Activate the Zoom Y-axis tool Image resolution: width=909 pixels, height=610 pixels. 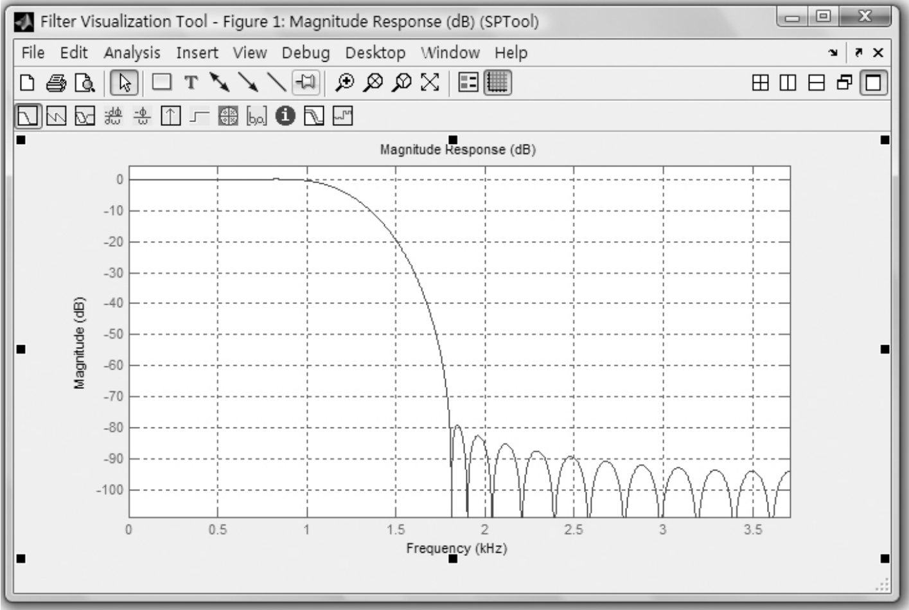tap(402, 82)
